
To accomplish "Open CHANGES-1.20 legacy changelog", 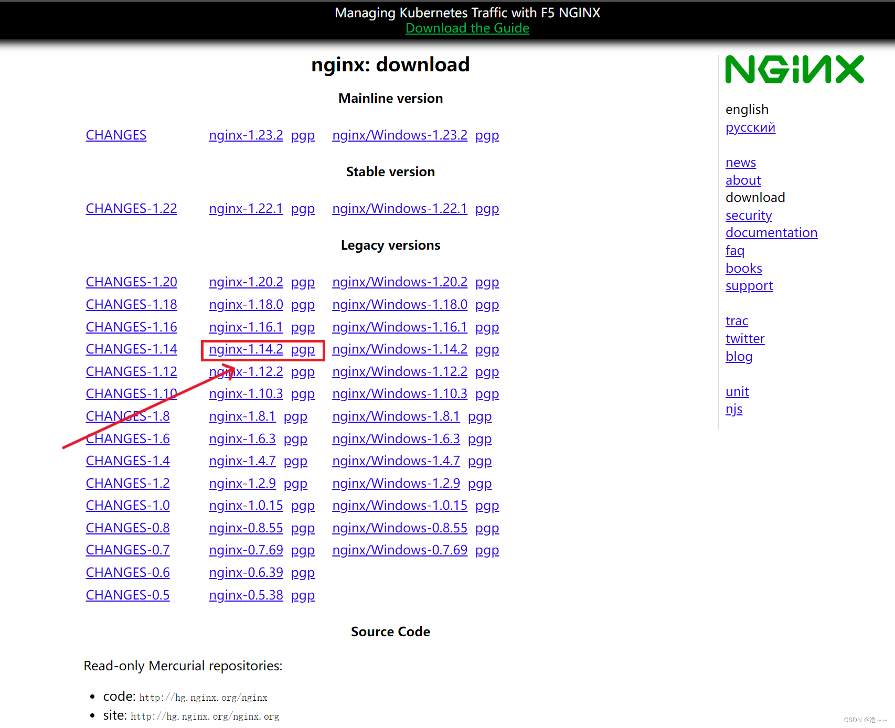I will [131, 282].
